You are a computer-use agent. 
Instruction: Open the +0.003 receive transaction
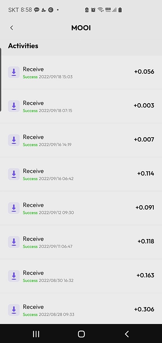pyautogui.click(x=81, y=106)
